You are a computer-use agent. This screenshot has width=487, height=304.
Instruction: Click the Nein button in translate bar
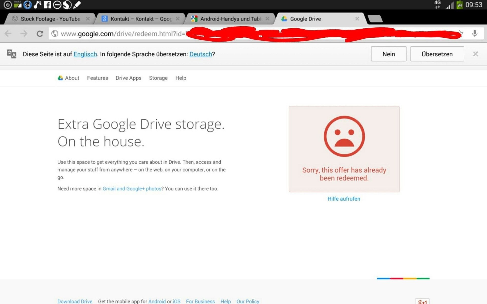click(389, 54)
